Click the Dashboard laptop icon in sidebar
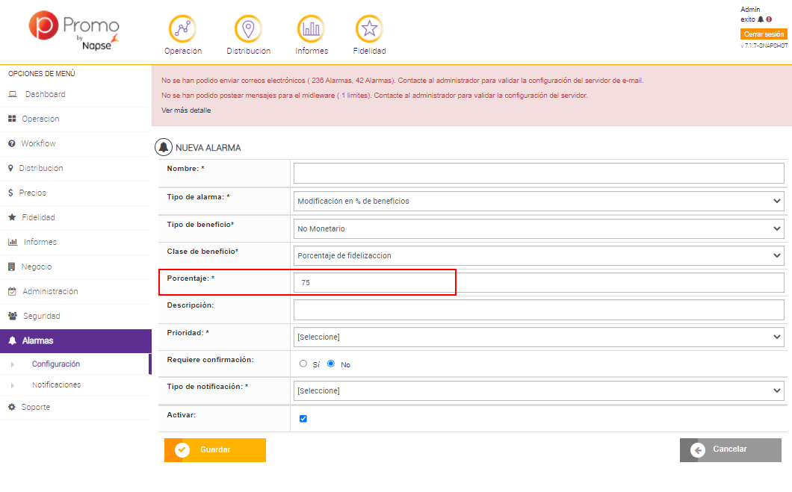This screenshot has height=492, width=792. [13, 95]
